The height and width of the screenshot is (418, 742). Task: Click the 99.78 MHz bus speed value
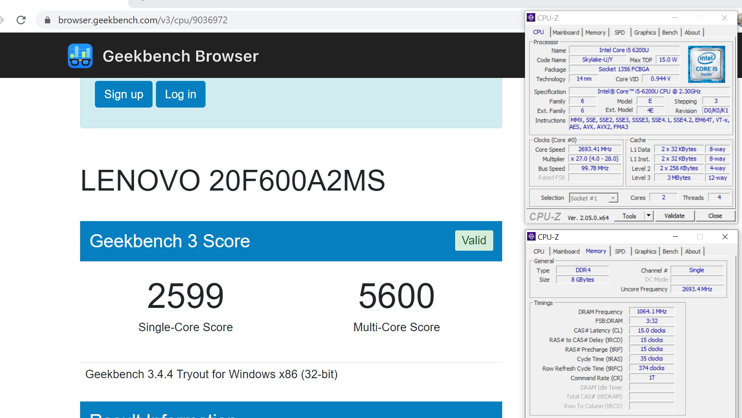(595, 168)
